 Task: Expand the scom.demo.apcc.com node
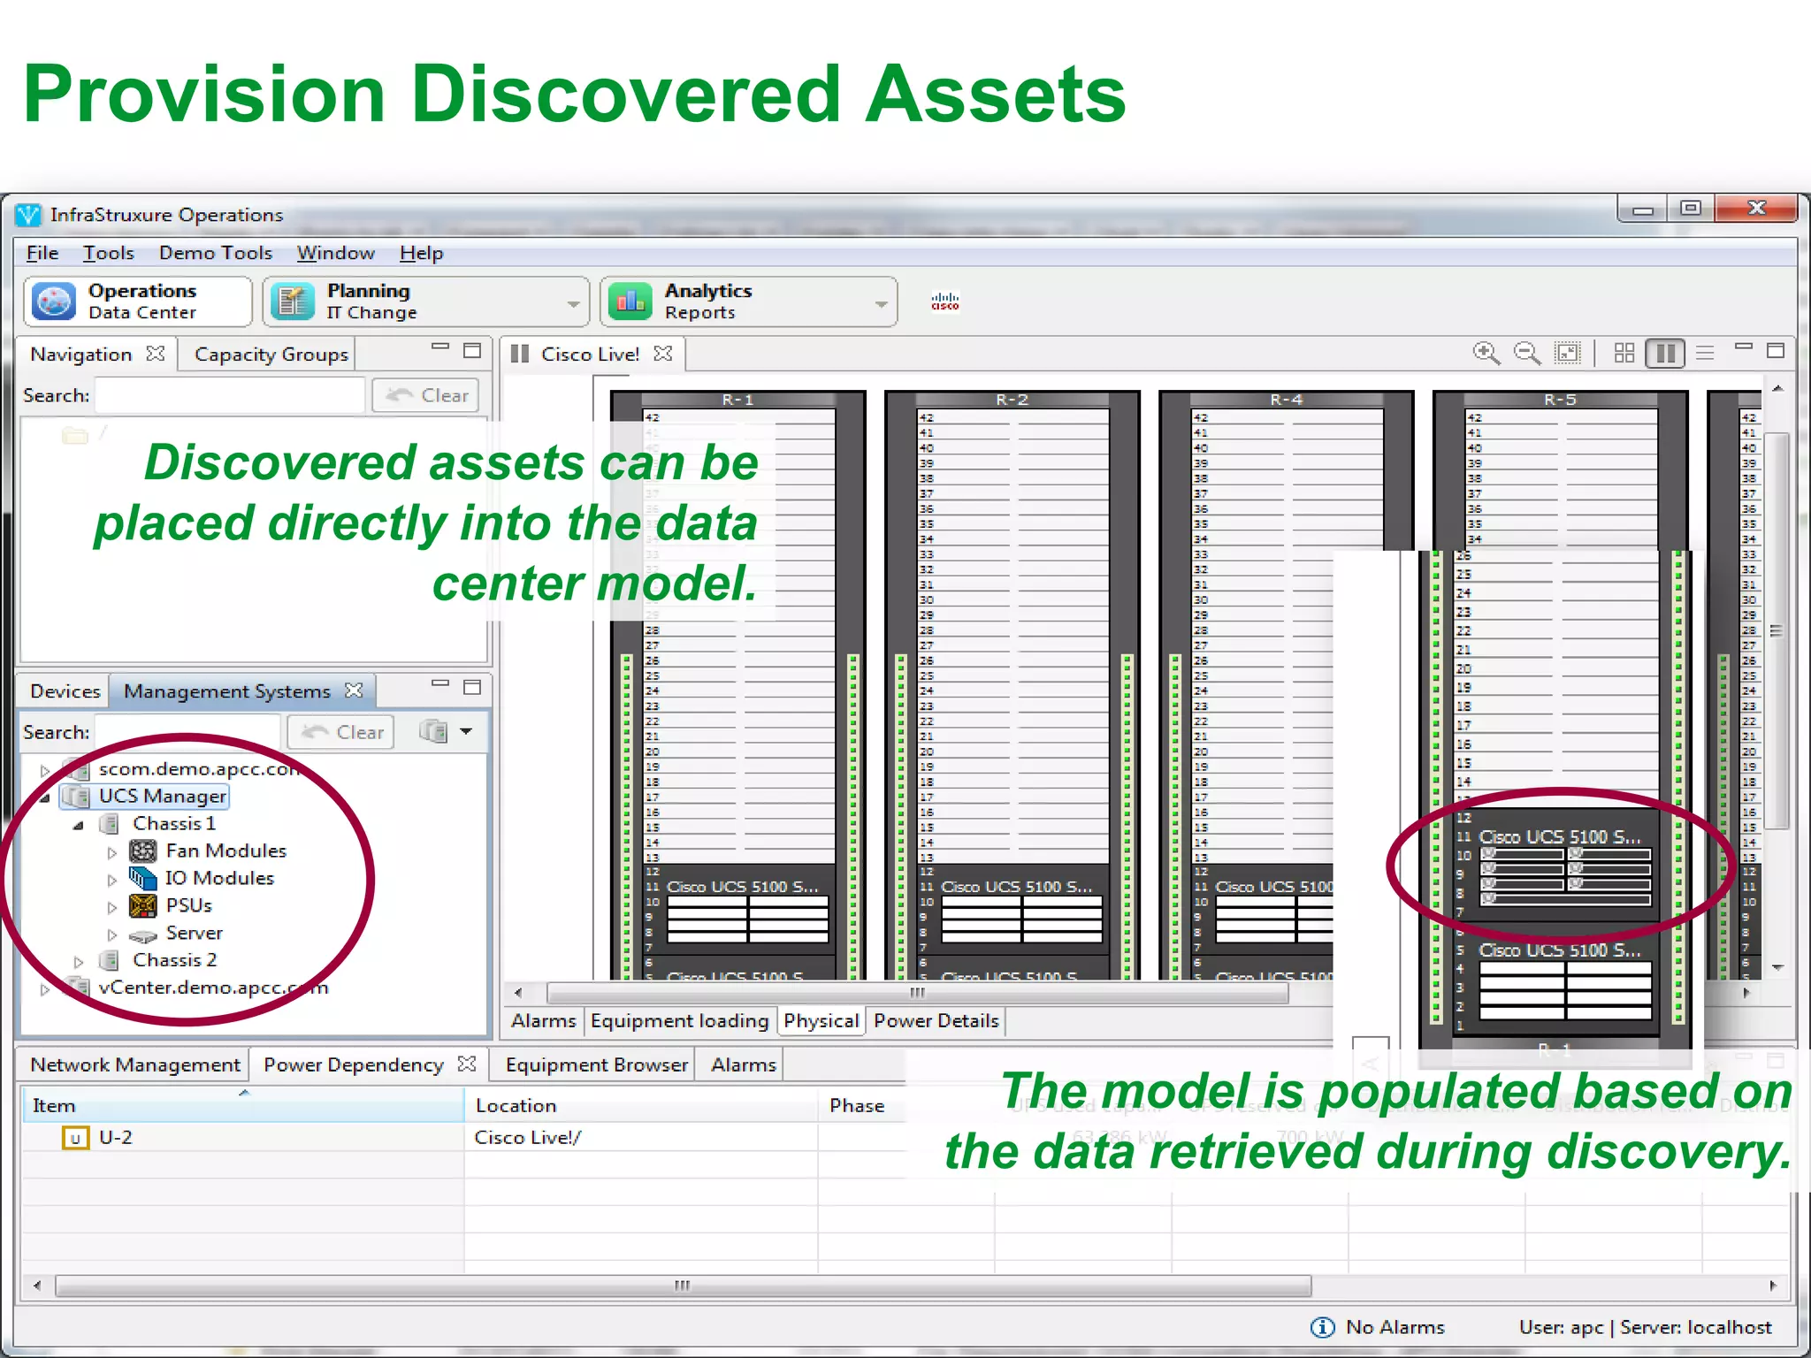(45, 770)
